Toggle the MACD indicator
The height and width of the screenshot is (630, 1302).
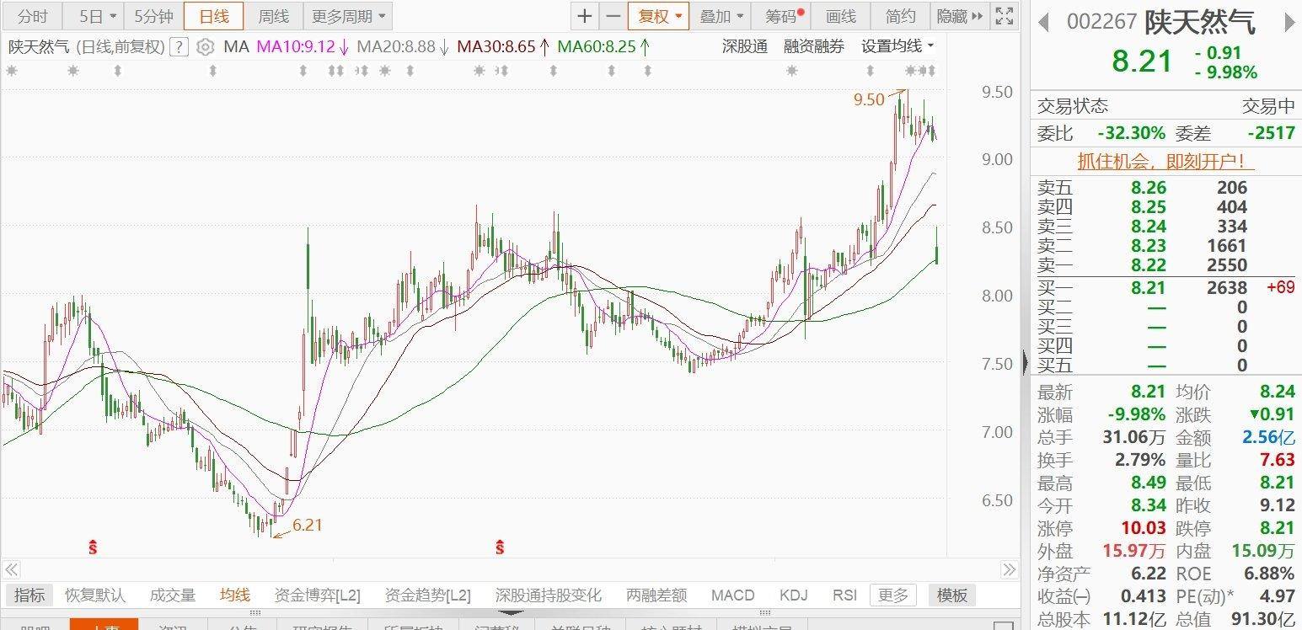tap(732, 595)
